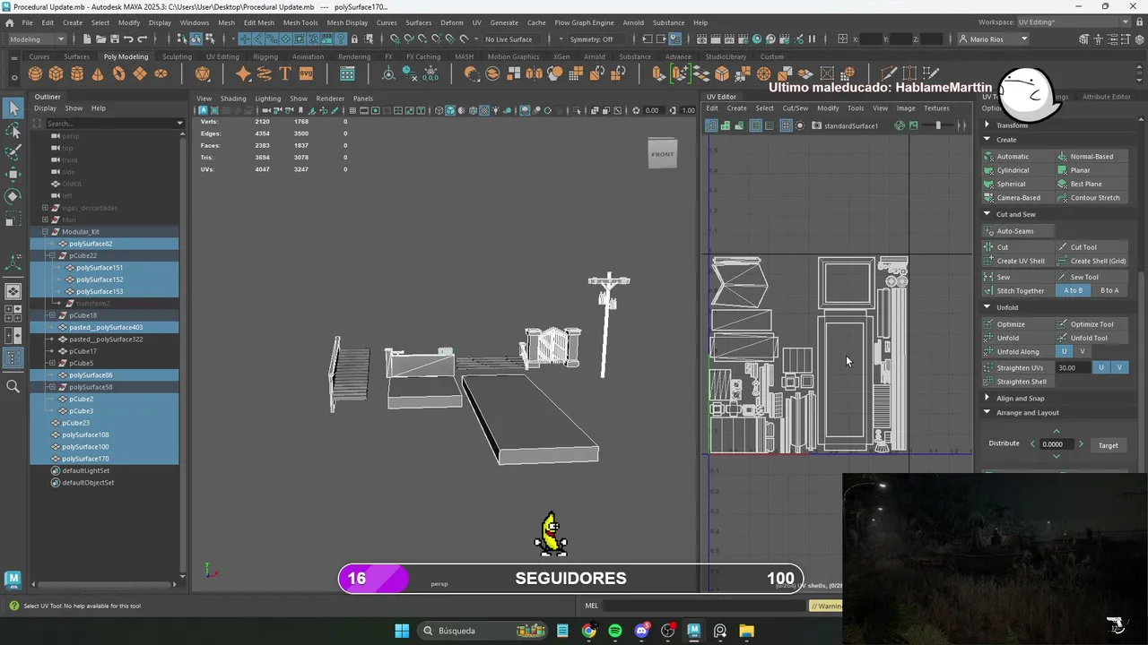1148x645 pixels.
Task: Click the Stitch Together button
Action: coord(1020,290)
